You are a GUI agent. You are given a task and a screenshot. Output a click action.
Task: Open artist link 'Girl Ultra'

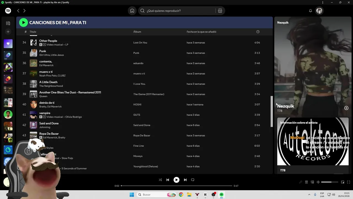[x=44, y=55]
